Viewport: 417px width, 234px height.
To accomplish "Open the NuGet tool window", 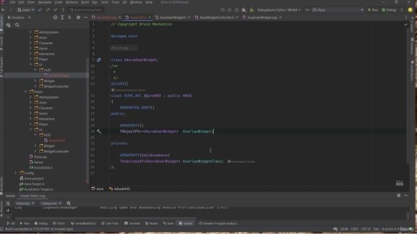I will [x=151, y=224].
